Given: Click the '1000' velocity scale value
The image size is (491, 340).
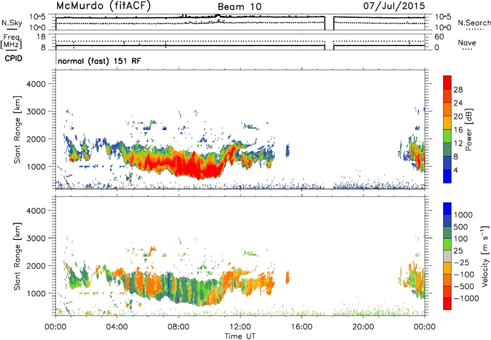Looking at the screenshot, I should coord(463,215).
